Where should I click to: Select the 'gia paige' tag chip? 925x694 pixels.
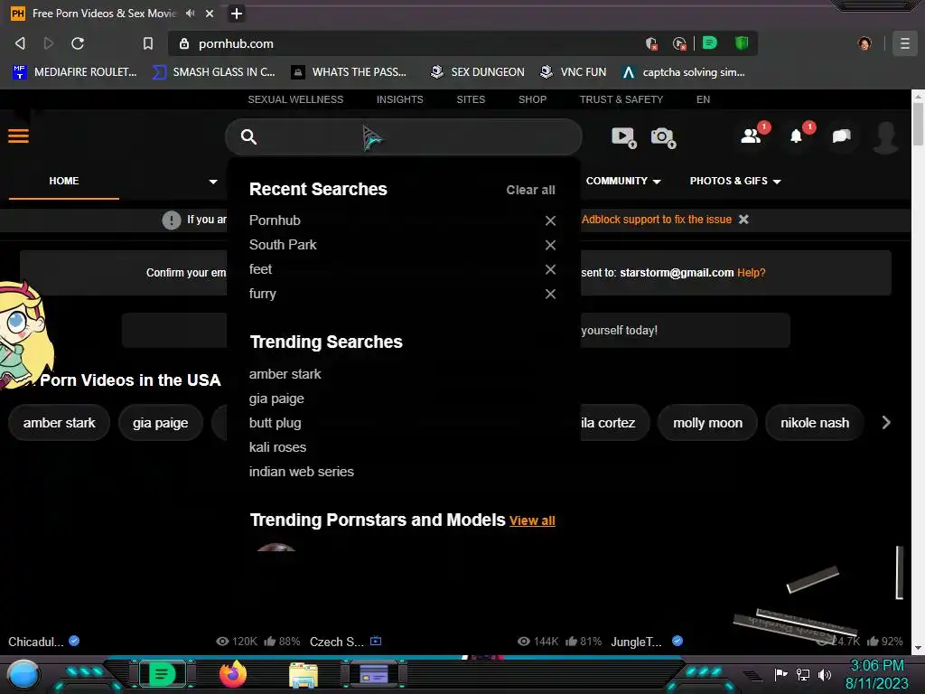tap(161, 423)
